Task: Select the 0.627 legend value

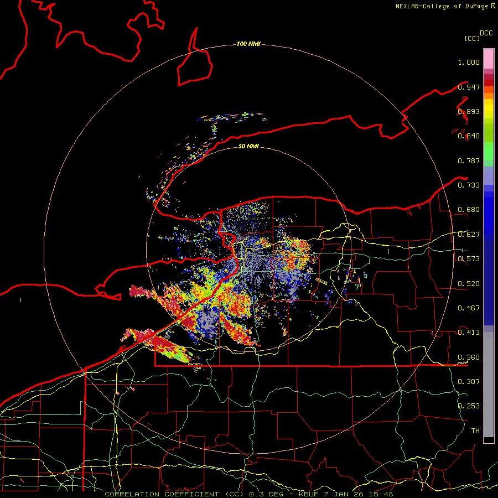Action: pyautogui.click(x=469, y=235)
